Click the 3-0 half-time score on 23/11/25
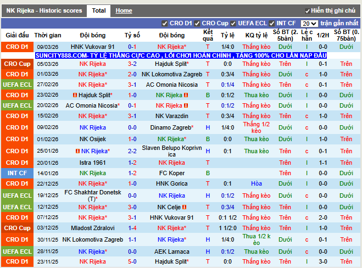 (323, 261)
